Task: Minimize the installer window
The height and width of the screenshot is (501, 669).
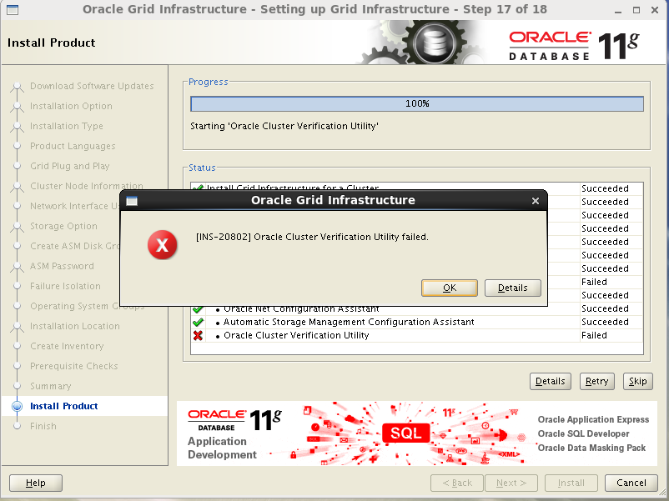Action: 618,10
